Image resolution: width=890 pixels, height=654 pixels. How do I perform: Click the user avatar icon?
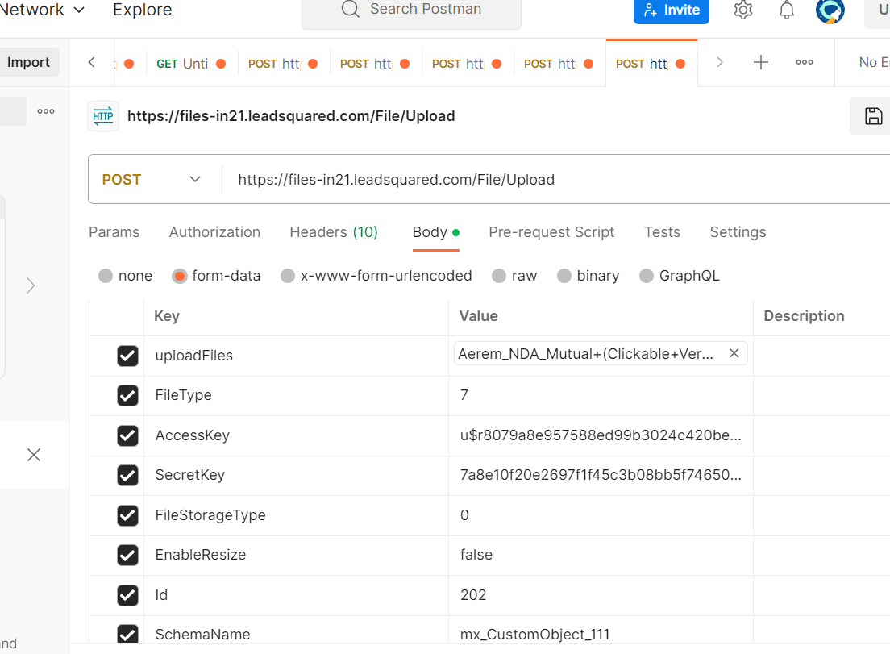830,10
